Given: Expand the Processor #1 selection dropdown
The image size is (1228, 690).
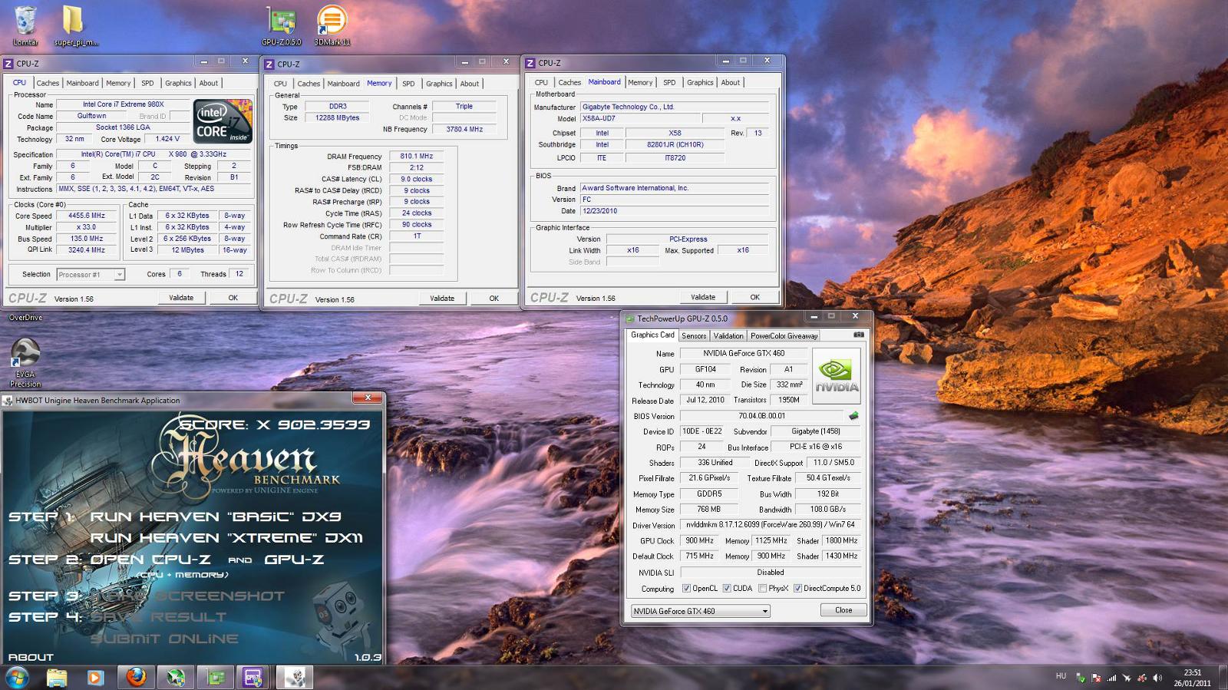Looking at the screenshot, I should [119, 275].
